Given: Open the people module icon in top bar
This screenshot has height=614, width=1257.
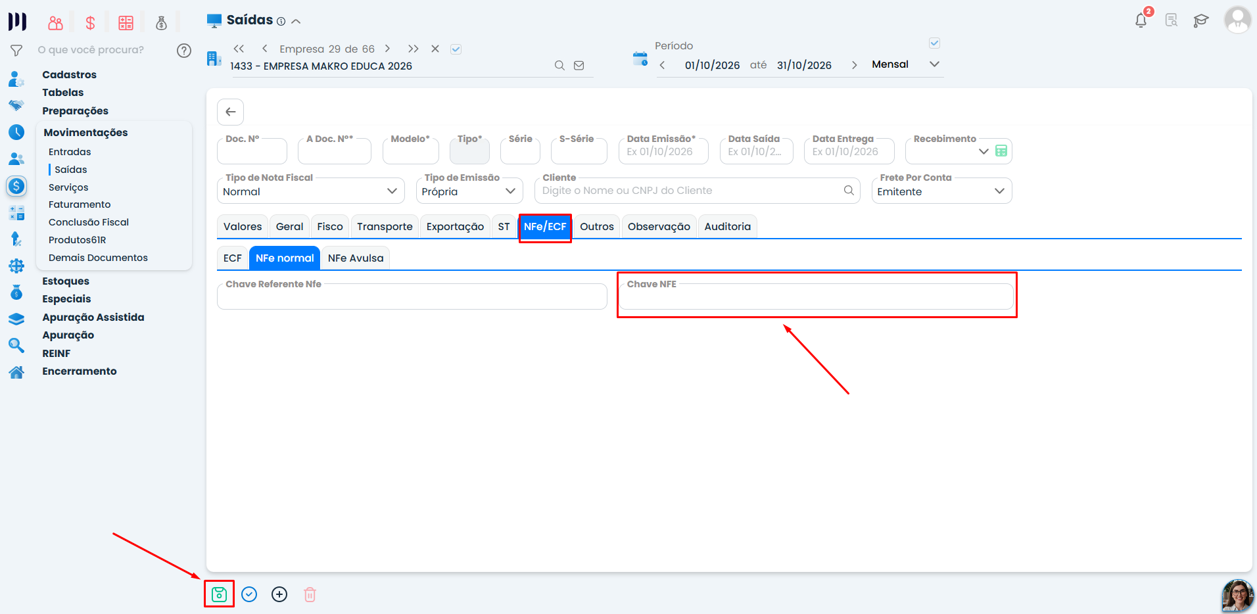Looking at the screenshot, I should point(55,23).
